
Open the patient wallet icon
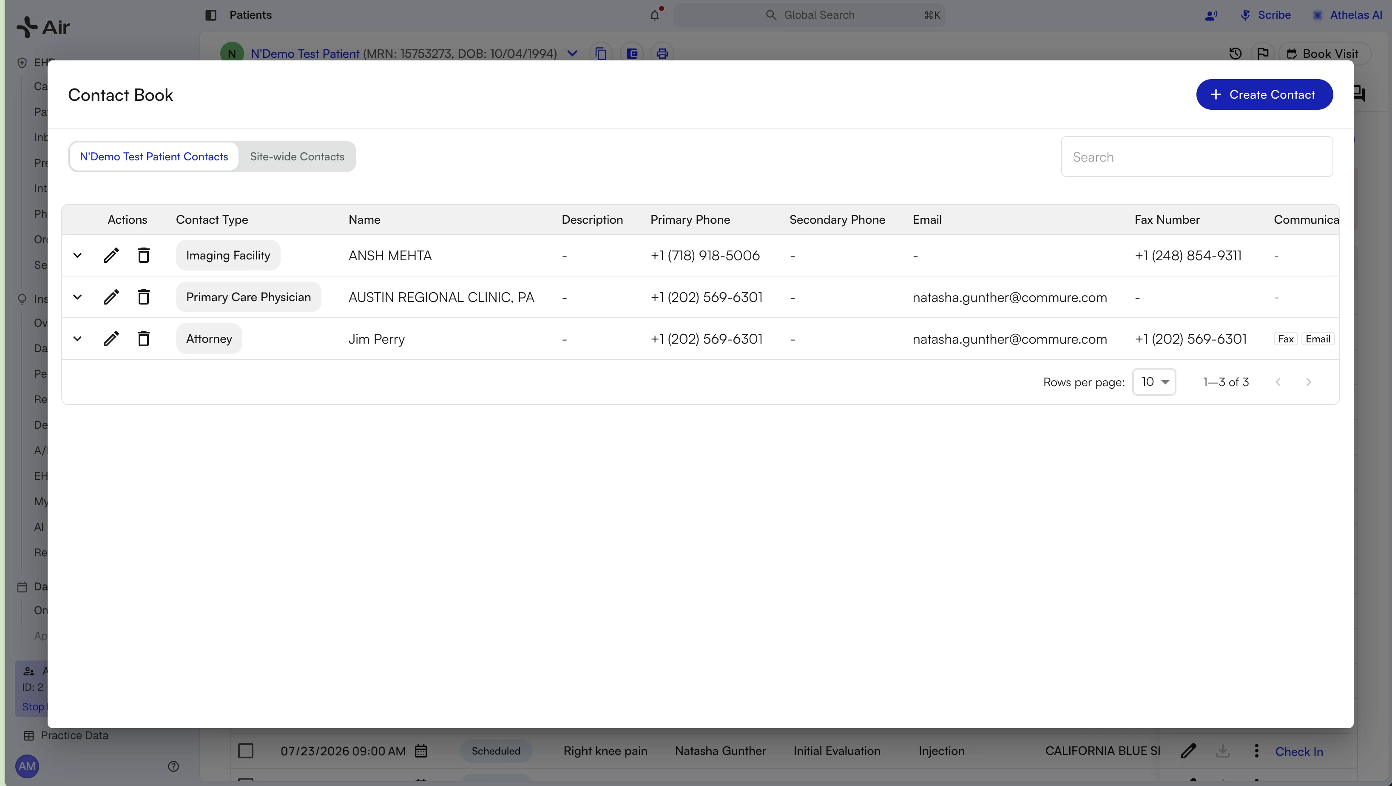[x=632, y=54]
